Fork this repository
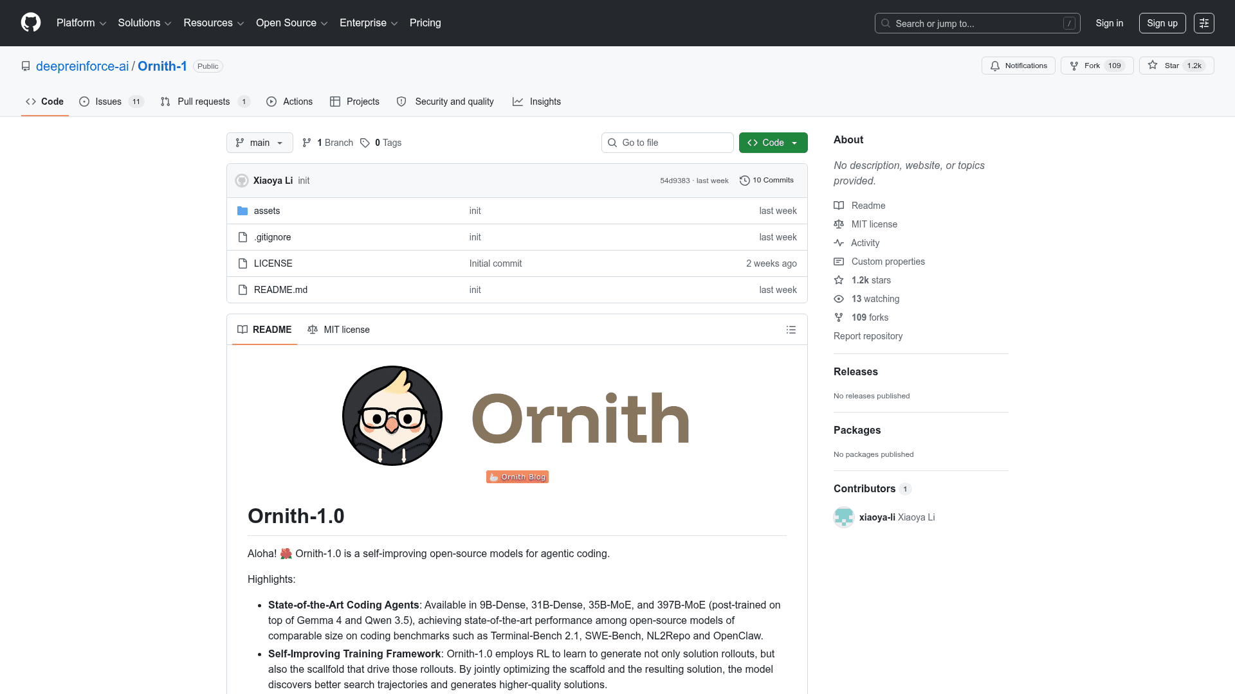This screenshot has height=694, width=1235. 1097,66
